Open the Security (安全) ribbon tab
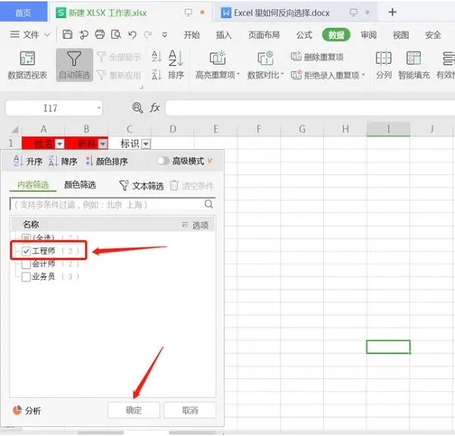Viewport: 455px width, 436px height. pos(433,35)
